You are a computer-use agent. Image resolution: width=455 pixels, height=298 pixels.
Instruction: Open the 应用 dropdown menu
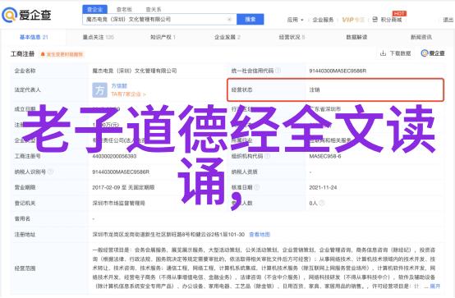(295, 20)
